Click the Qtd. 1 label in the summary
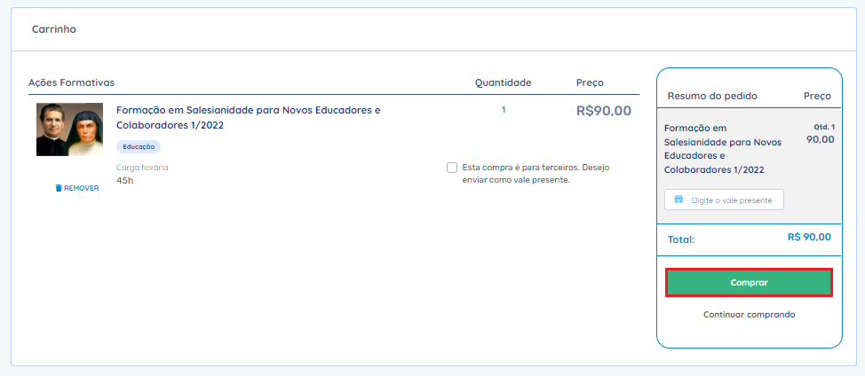865x376 pixels. [824, 127]
